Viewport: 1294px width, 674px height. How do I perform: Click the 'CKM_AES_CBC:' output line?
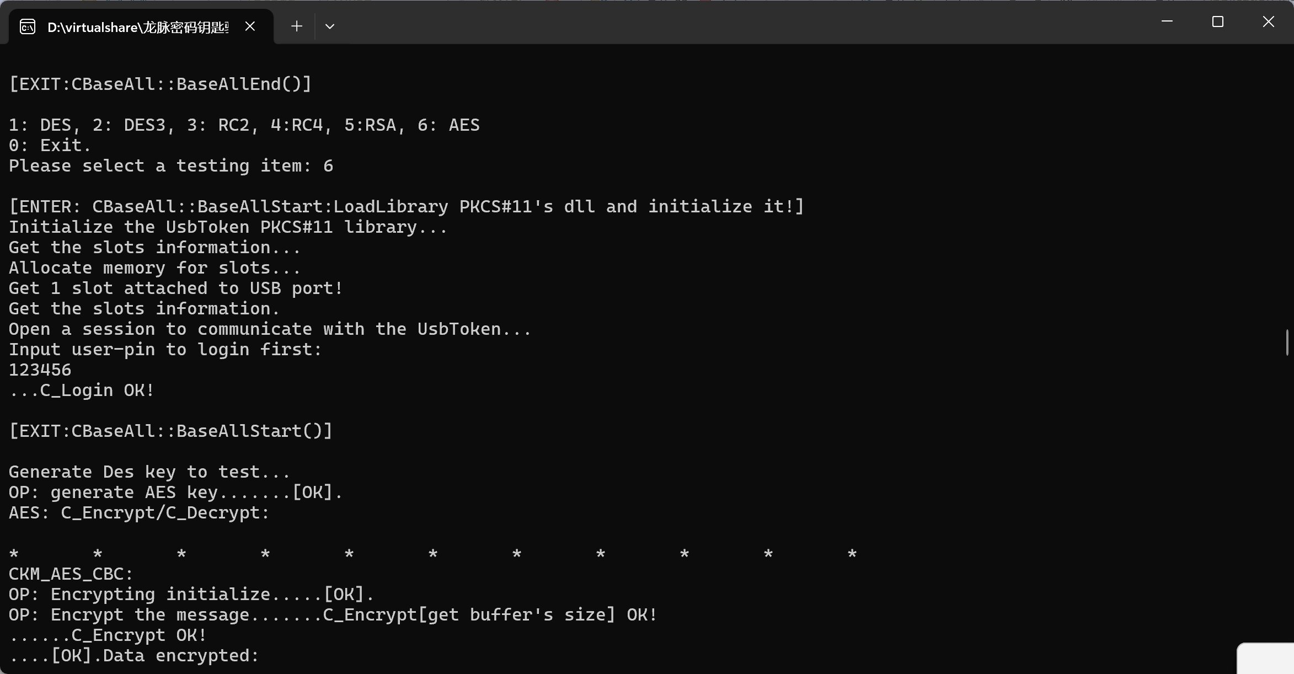[71, 574]
